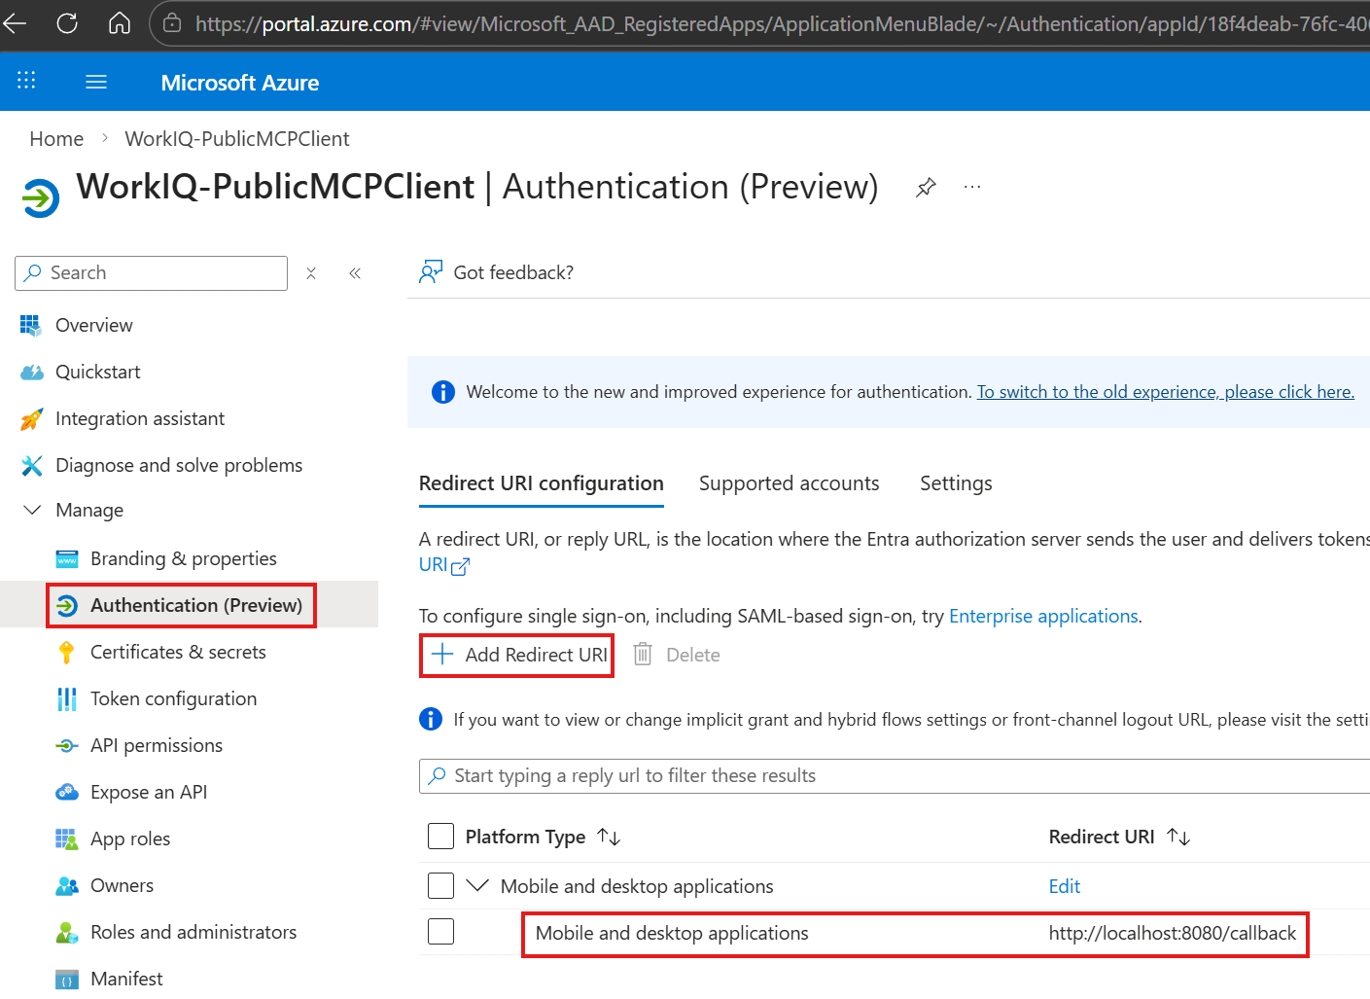Open Token configuration
The height and width of the screenshot is (999, 1370).
[173, 698]
